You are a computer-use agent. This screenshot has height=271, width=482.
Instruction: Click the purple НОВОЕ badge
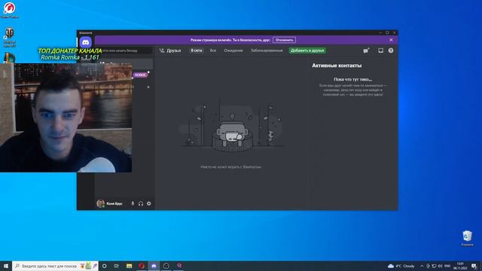pos(140,75)
